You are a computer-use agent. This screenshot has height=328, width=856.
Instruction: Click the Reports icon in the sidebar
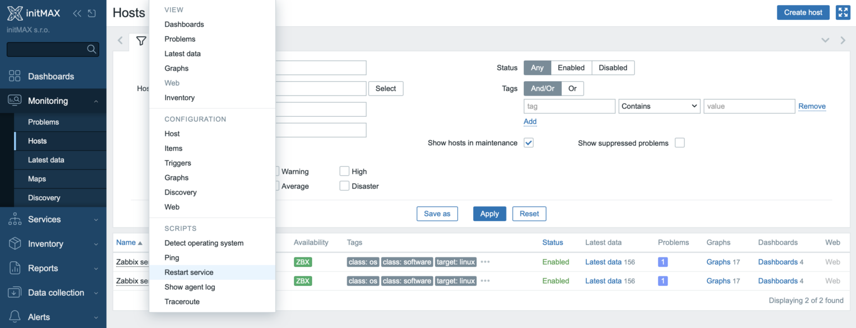pyautogui.click(x=15, y=268)
